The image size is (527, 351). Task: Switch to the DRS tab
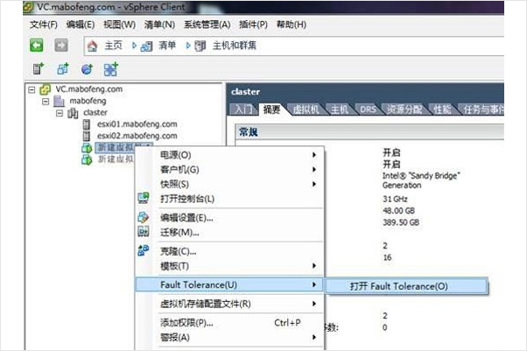coord(369,109)
